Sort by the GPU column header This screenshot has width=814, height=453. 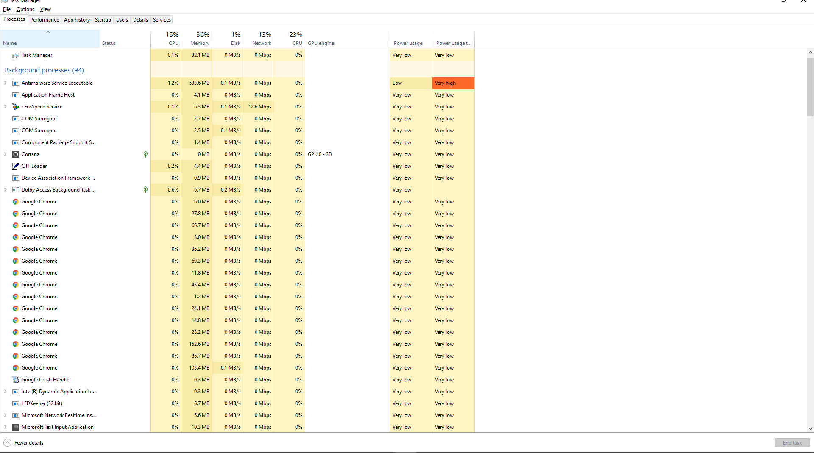pyautogui.click(x=290, y=39)
